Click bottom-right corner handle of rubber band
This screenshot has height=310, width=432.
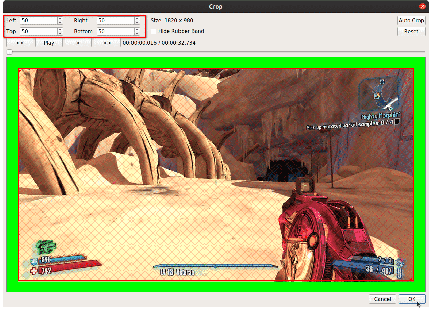(412, 279)
